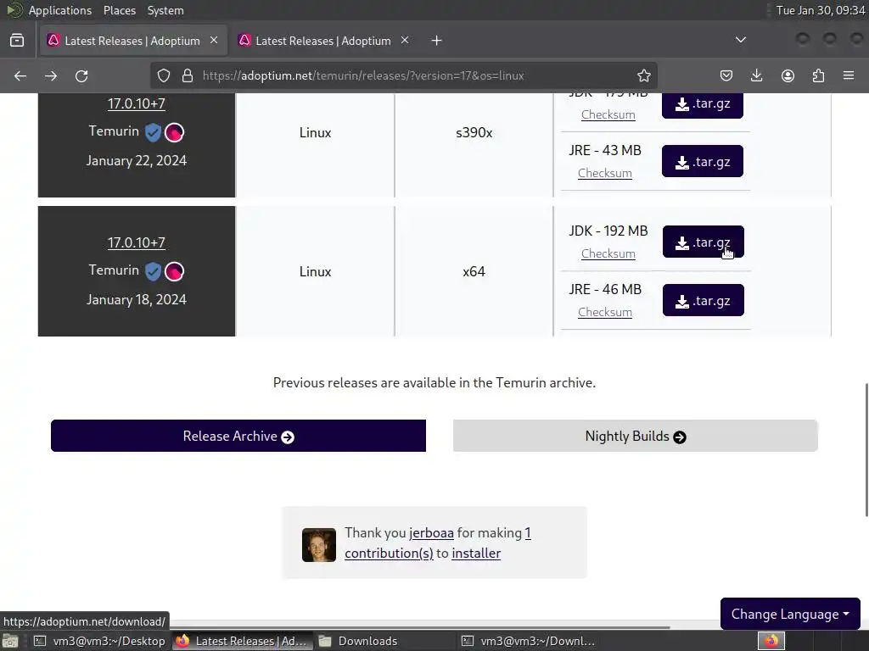Download s390x JDK tar.gz

702,104
